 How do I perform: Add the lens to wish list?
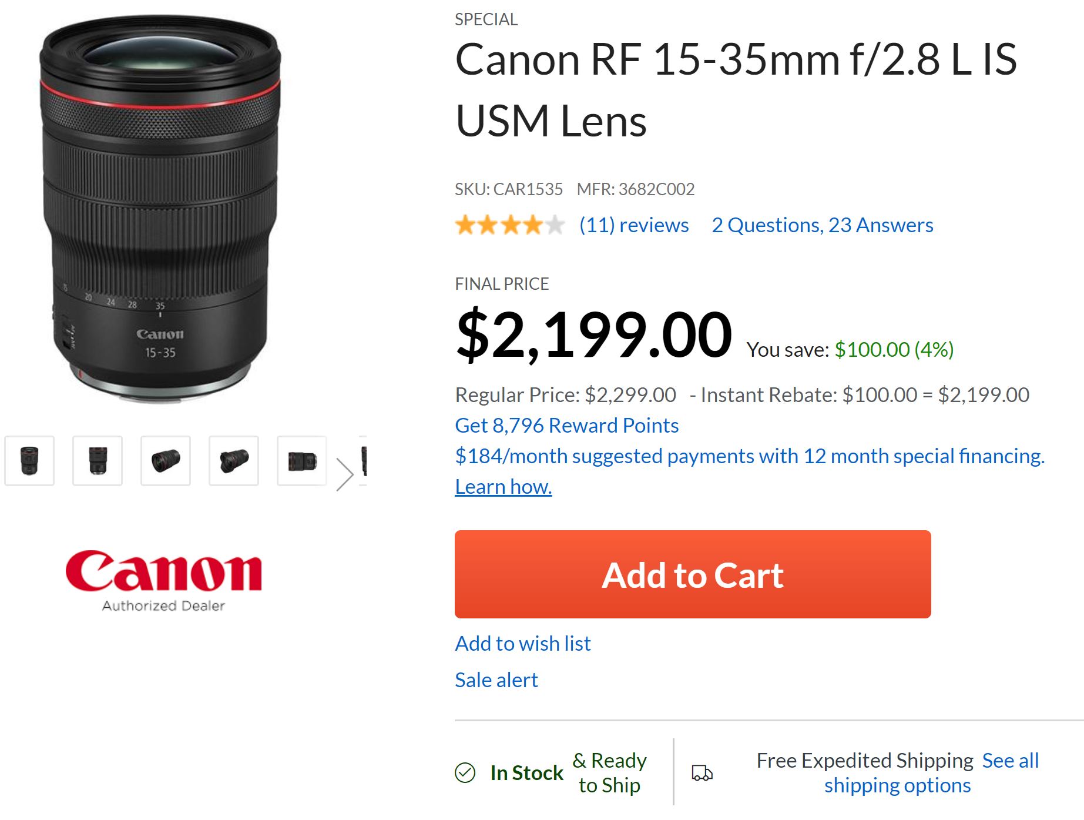pyautogui.click(x=522, y=644)
